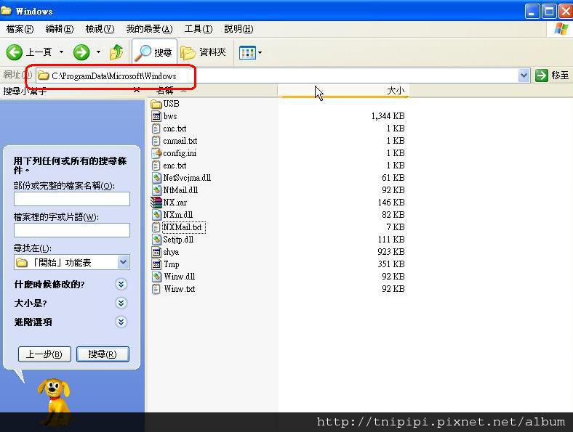Click the 146 KB size value

click(391, 203)
